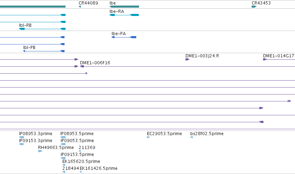Screen dimensions: 295x174
Task: Click the lbe gene label
Action: (x=113, y=3)
